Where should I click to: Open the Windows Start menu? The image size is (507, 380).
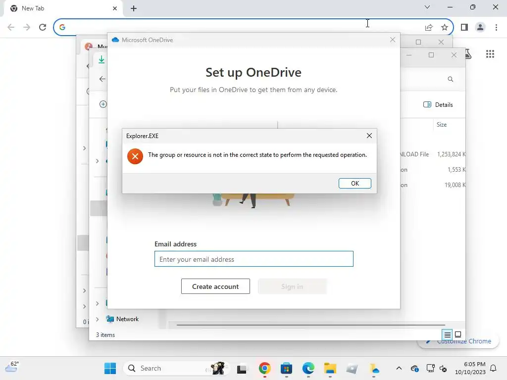tap(110, 368)
